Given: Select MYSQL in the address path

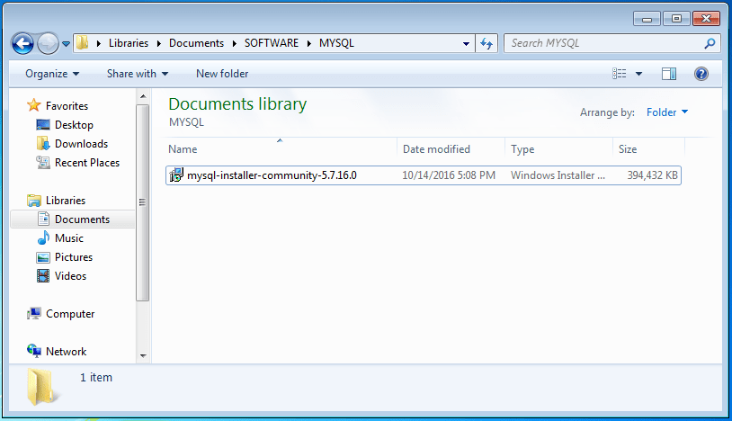Looking at the screenshot, I should (336, 43).
